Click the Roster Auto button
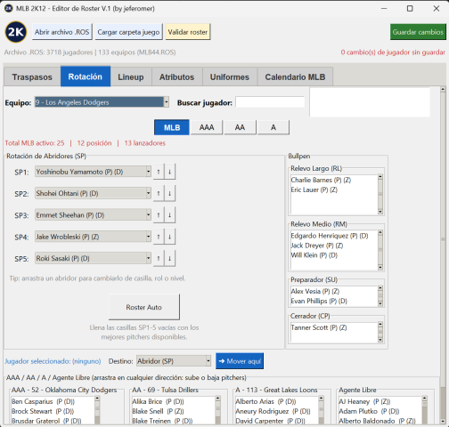Screen dimensions: 449x427 click(144, 307)
